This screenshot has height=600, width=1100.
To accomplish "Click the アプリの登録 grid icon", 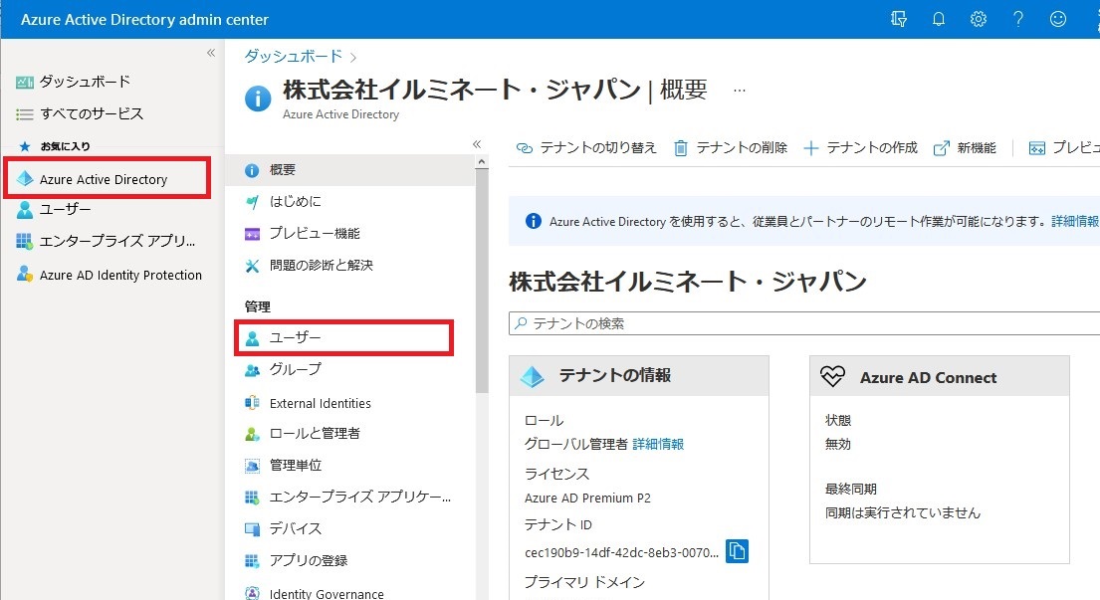I will point(252,561).
